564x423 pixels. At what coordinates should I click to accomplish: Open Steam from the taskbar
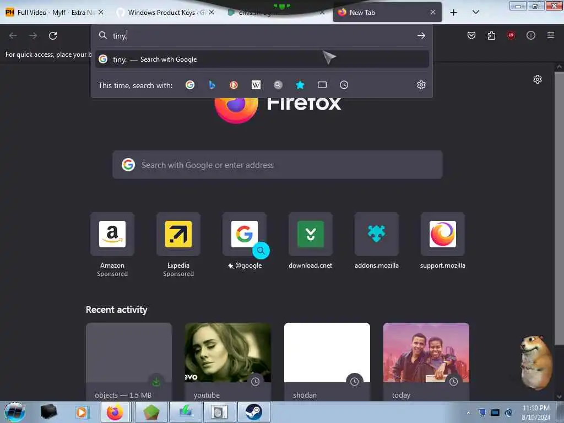click(253, 413)
